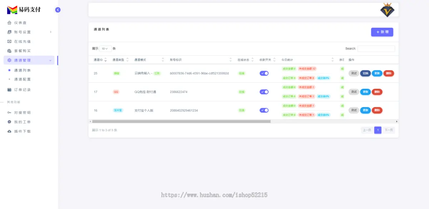429x209 pixels.
Task: Click 删除 button for channel 17
Action: pos(377,92)
